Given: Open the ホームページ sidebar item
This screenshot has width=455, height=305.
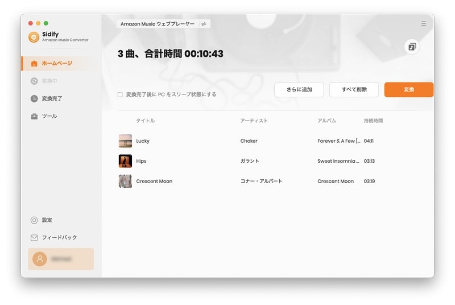Looking at the screenshot, I should point(61,64).
